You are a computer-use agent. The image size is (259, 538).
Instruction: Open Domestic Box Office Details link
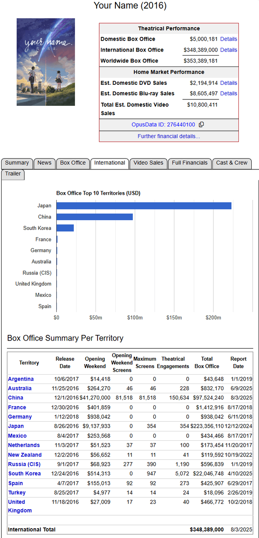pos(229,39)
